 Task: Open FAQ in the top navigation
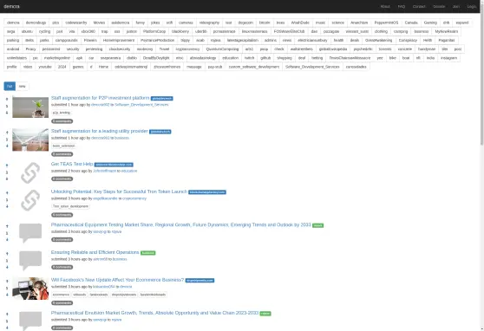tap(402, 6)
